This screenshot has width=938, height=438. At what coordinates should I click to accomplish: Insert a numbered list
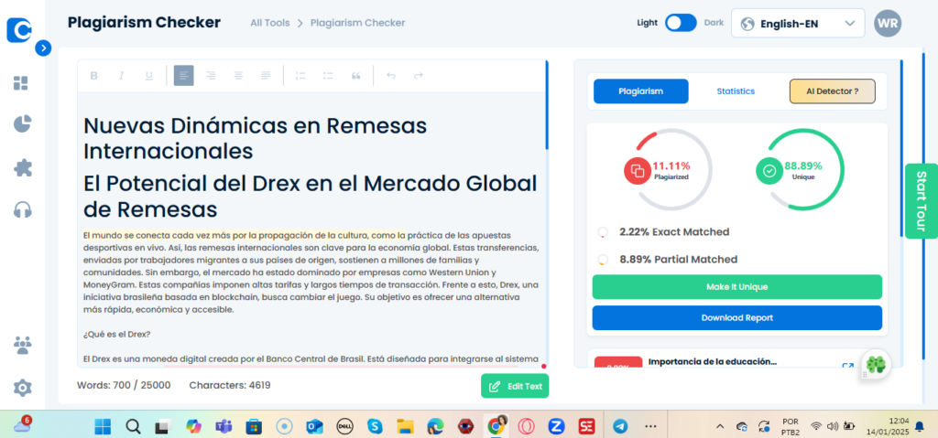[300, 75]
